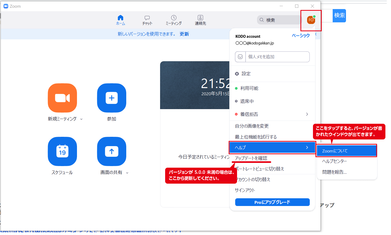Open the ヘルプ submenu

coord(272,147)
